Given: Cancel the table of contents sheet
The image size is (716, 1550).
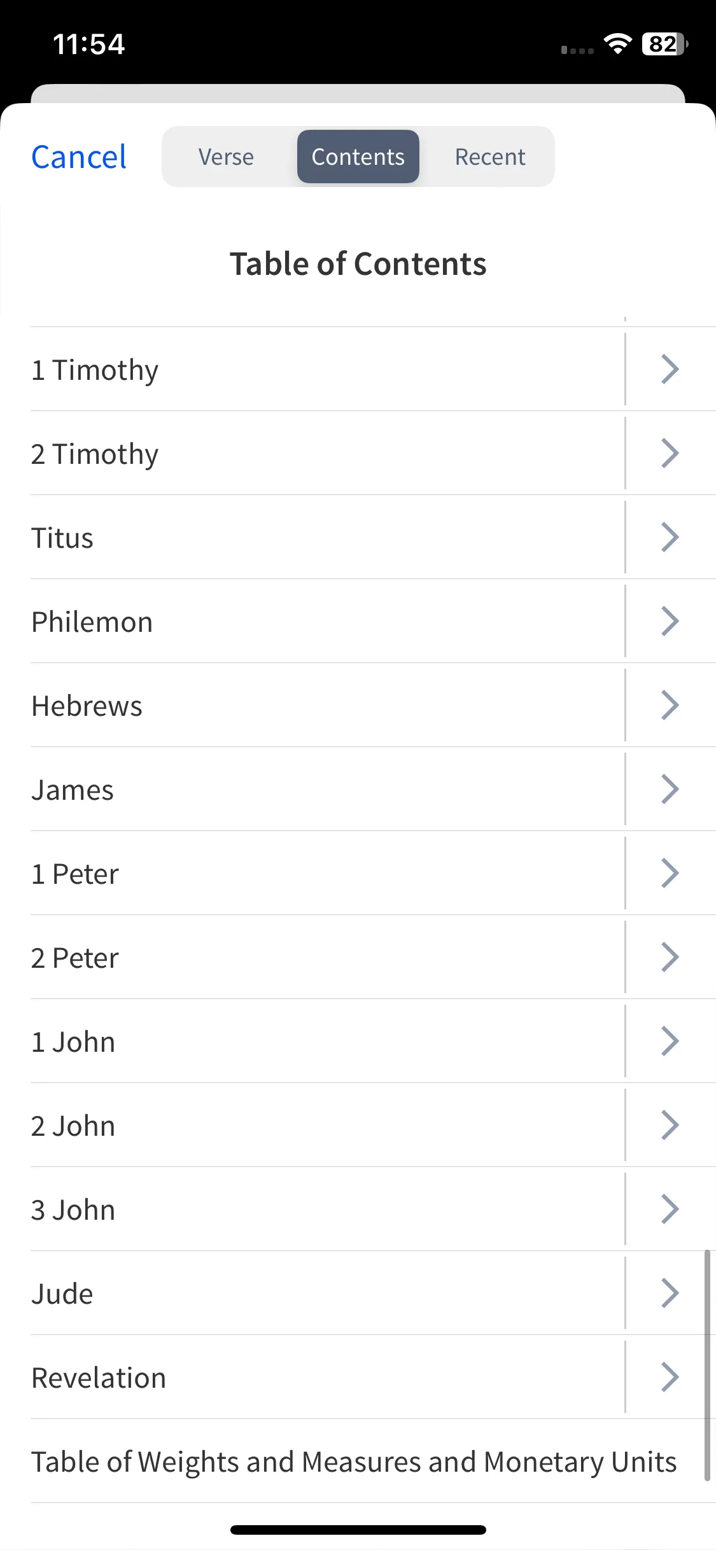Looking at the screenshot, I should [79, 157].
